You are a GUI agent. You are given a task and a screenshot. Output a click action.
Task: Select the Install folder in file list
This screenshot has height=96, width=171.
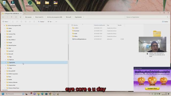[x=75, y=34]
